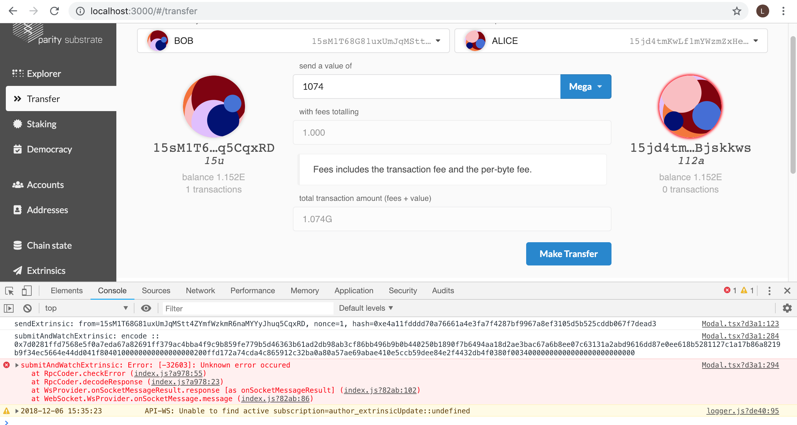Open the Chrome three-dot menu
The height and width of the screenshot is (425, 797).
click(783, 11)
